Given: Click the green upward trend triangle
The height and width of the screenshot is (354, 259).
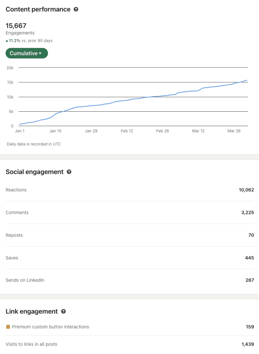Looking at the screenshot, I should tap(7, 41).
